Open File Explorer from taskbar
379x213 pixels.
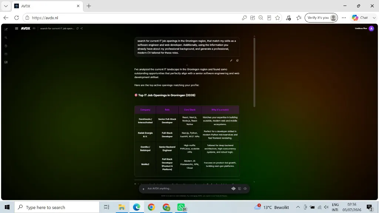point(121,207)
